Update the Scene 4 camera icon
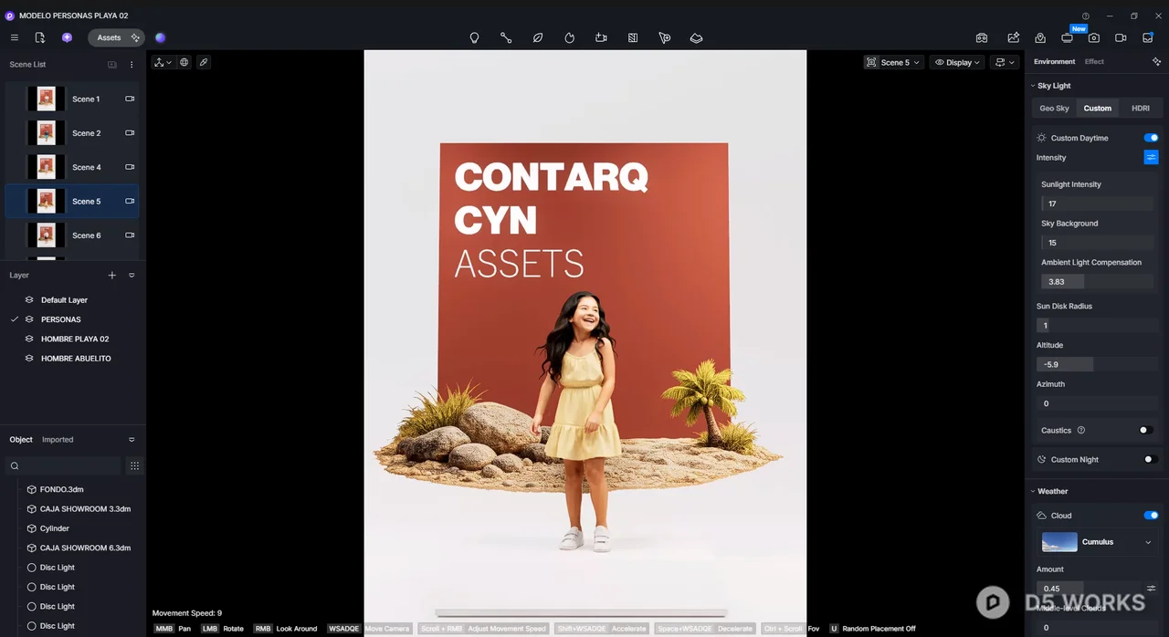The width and height of the screenshot is (1169, 637). pos(130,167)
